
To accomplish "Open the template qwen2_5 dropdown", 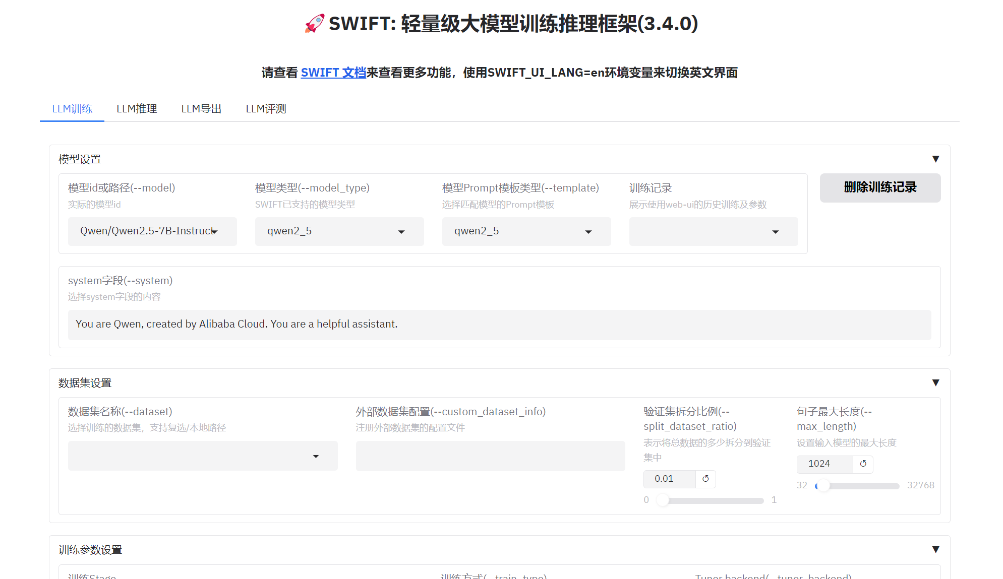I will (526, 231).
